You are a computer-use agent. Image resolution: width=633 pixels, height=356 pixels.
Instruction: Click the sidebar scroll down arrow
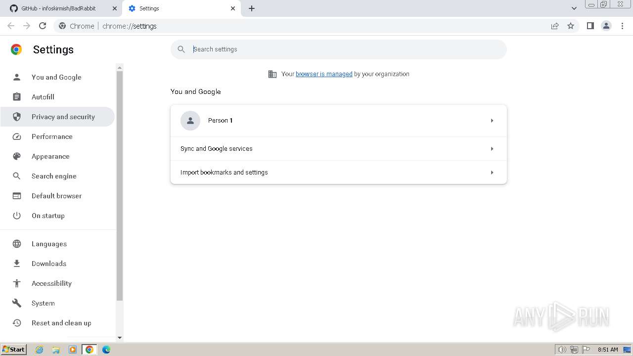pyautogui.click(x=119, y=338)
